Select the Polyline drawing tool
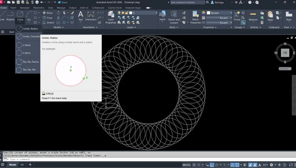The image size is (296, 168). pyautogui.click(x=10, y=15)
